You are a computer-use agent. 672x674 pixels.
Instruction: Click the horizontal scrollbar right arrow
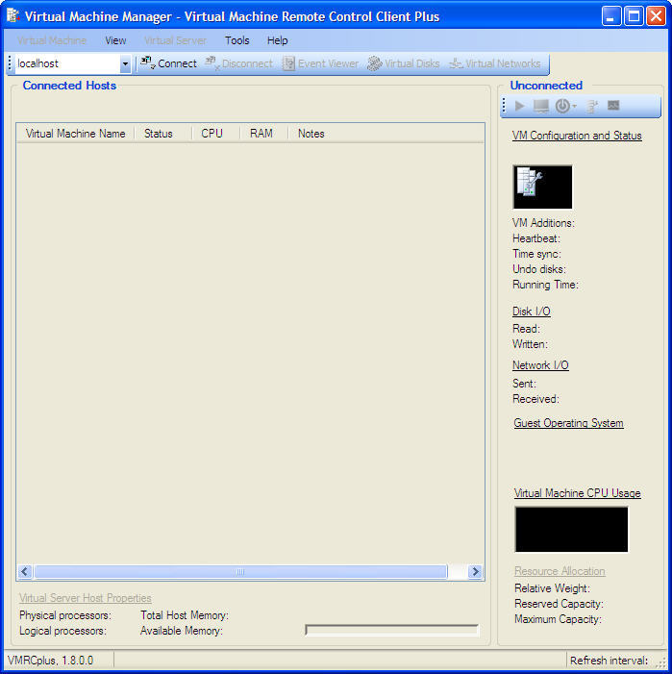pos(475,572)
